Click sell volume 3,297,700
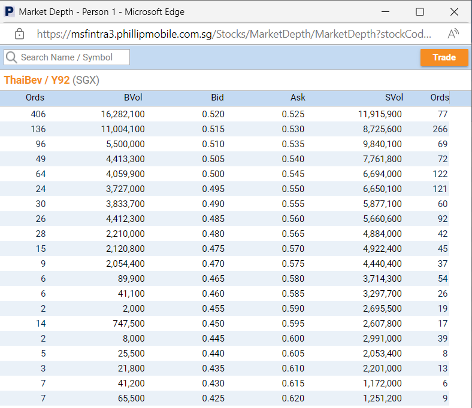The height and width of the screenshot is (408, 472). 382,294
